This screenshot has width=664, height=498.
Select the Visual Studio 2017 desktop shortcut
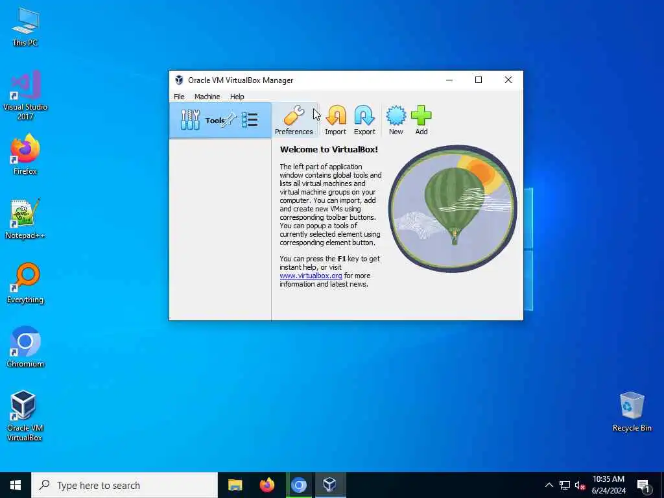click(25, 96)
